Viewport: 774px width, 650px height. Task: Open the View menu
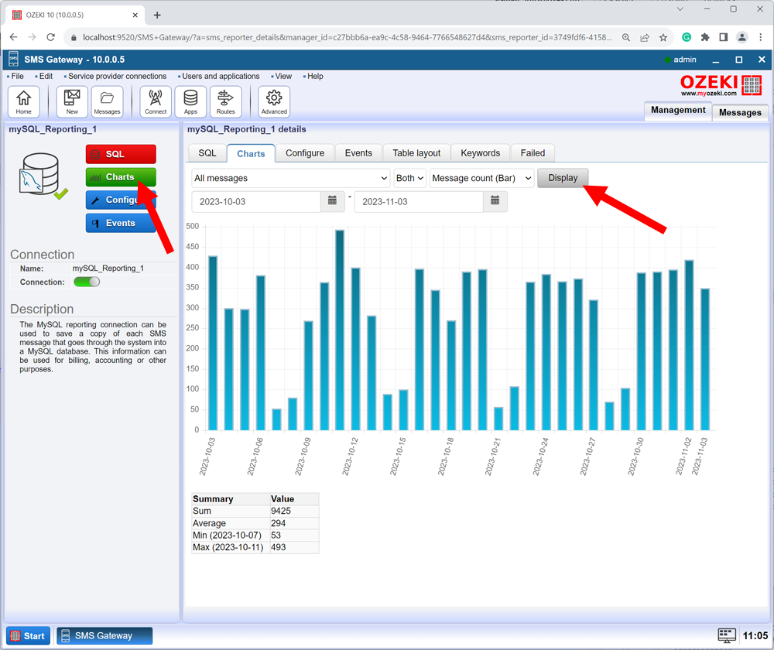coord(283,76)
